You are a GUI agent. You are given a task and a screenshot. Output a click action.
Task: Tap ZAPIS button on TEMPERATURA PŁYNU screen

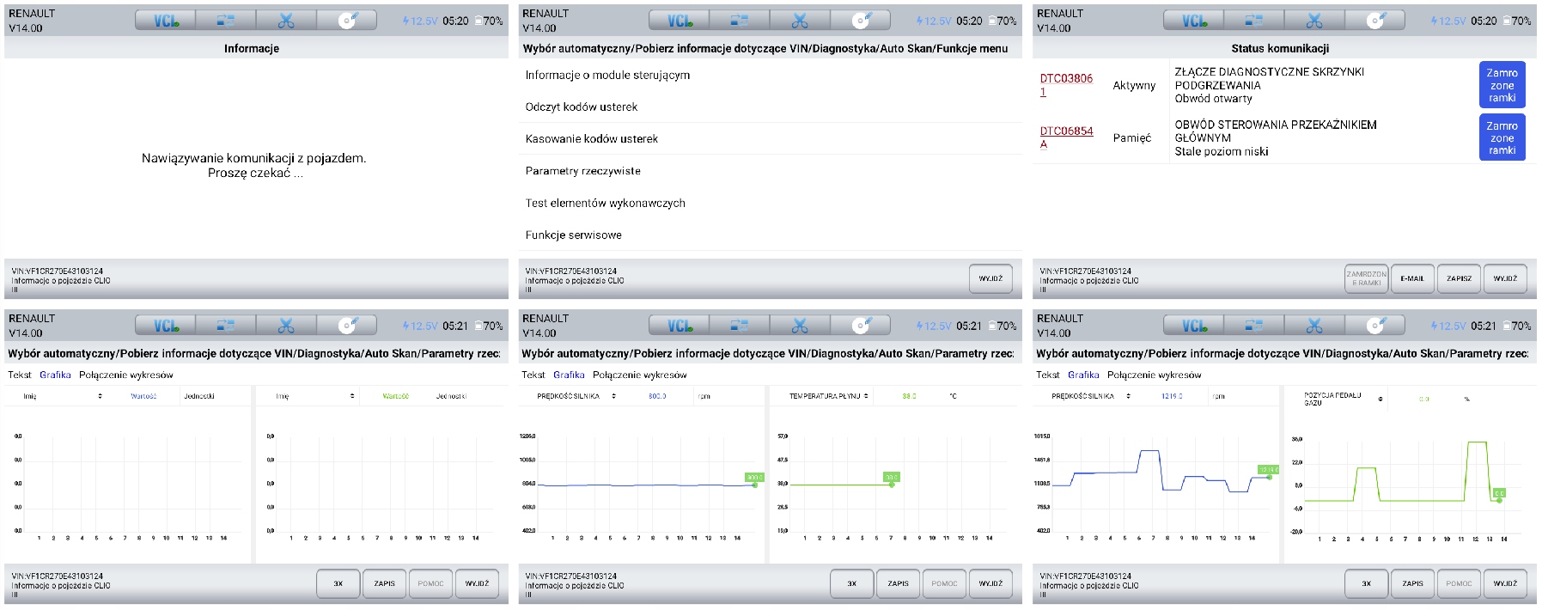pyautogui.click(x=898, y=583)
